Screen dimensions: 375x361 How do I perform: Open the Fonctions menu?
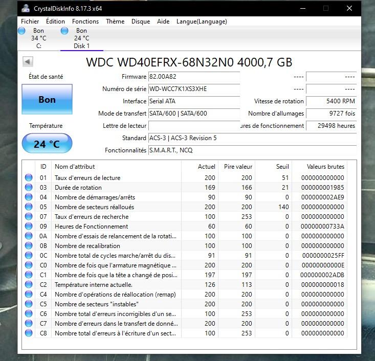[x=85, y=21]
